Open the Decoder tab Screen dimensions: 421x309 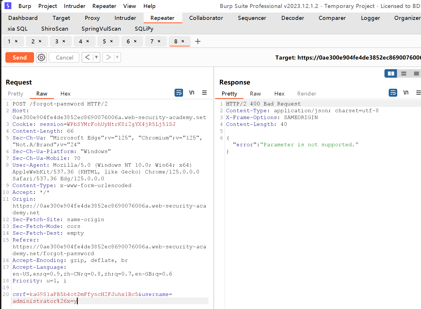click(x=292, y=18)
